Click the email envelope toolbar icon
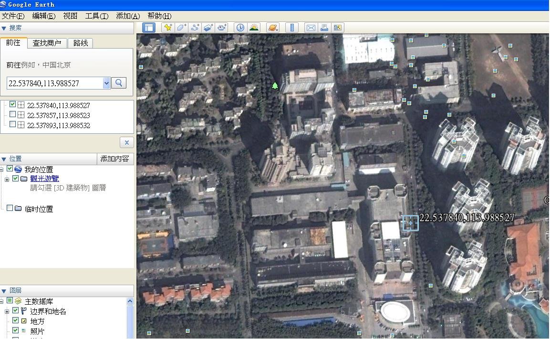Image resolution: width=550 pixels, height=339 pixels. tap(311, 28)
